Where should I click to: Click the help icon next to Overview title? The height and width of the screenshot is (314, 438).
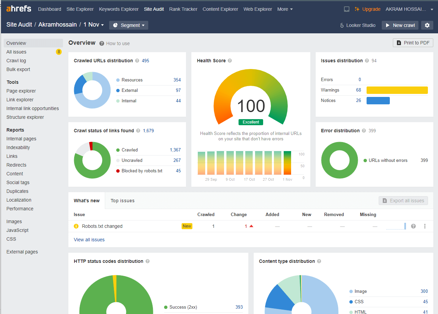click(x=102, y=43)
